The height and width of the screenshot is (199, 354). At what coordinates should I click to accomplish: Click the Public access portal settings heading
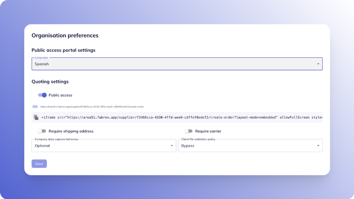click(x=63, y=50)
